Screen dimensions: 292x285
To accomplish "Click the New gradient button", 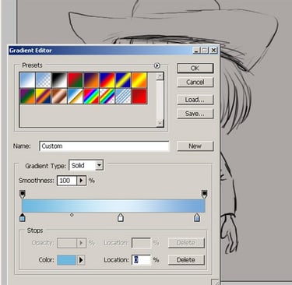I will 195,146.
